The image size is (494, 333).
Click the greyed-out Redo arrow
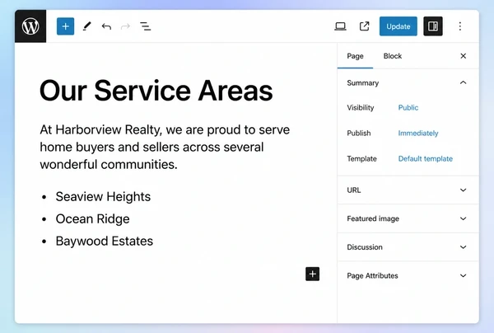pos(125,26)
